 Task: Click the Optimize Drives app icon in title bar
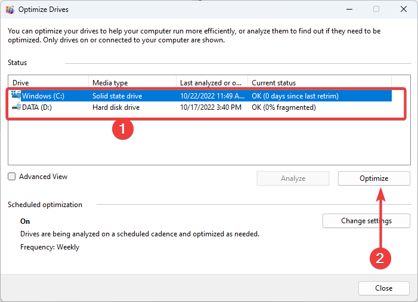8,10
